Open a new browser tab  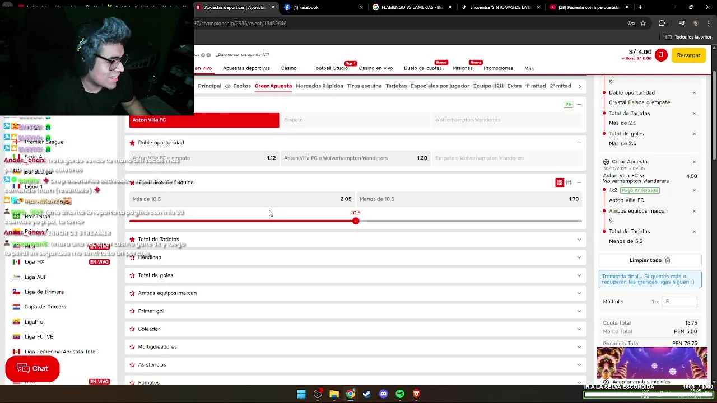640,7
